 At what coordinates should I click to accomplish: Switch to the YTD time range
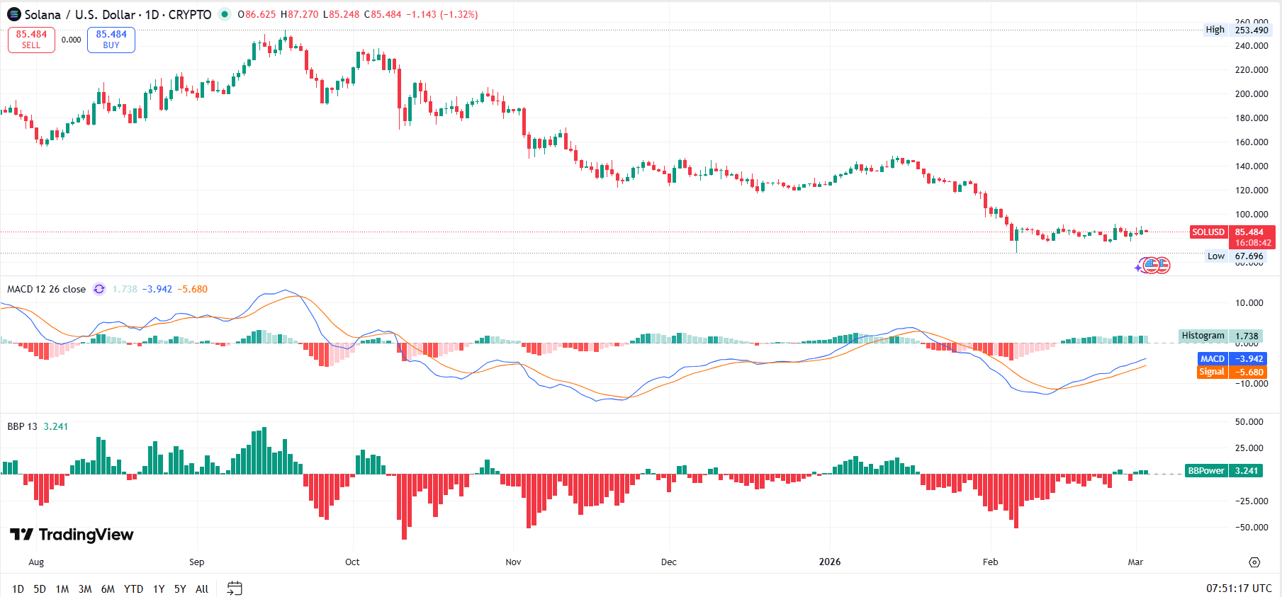tap(133, 589)
